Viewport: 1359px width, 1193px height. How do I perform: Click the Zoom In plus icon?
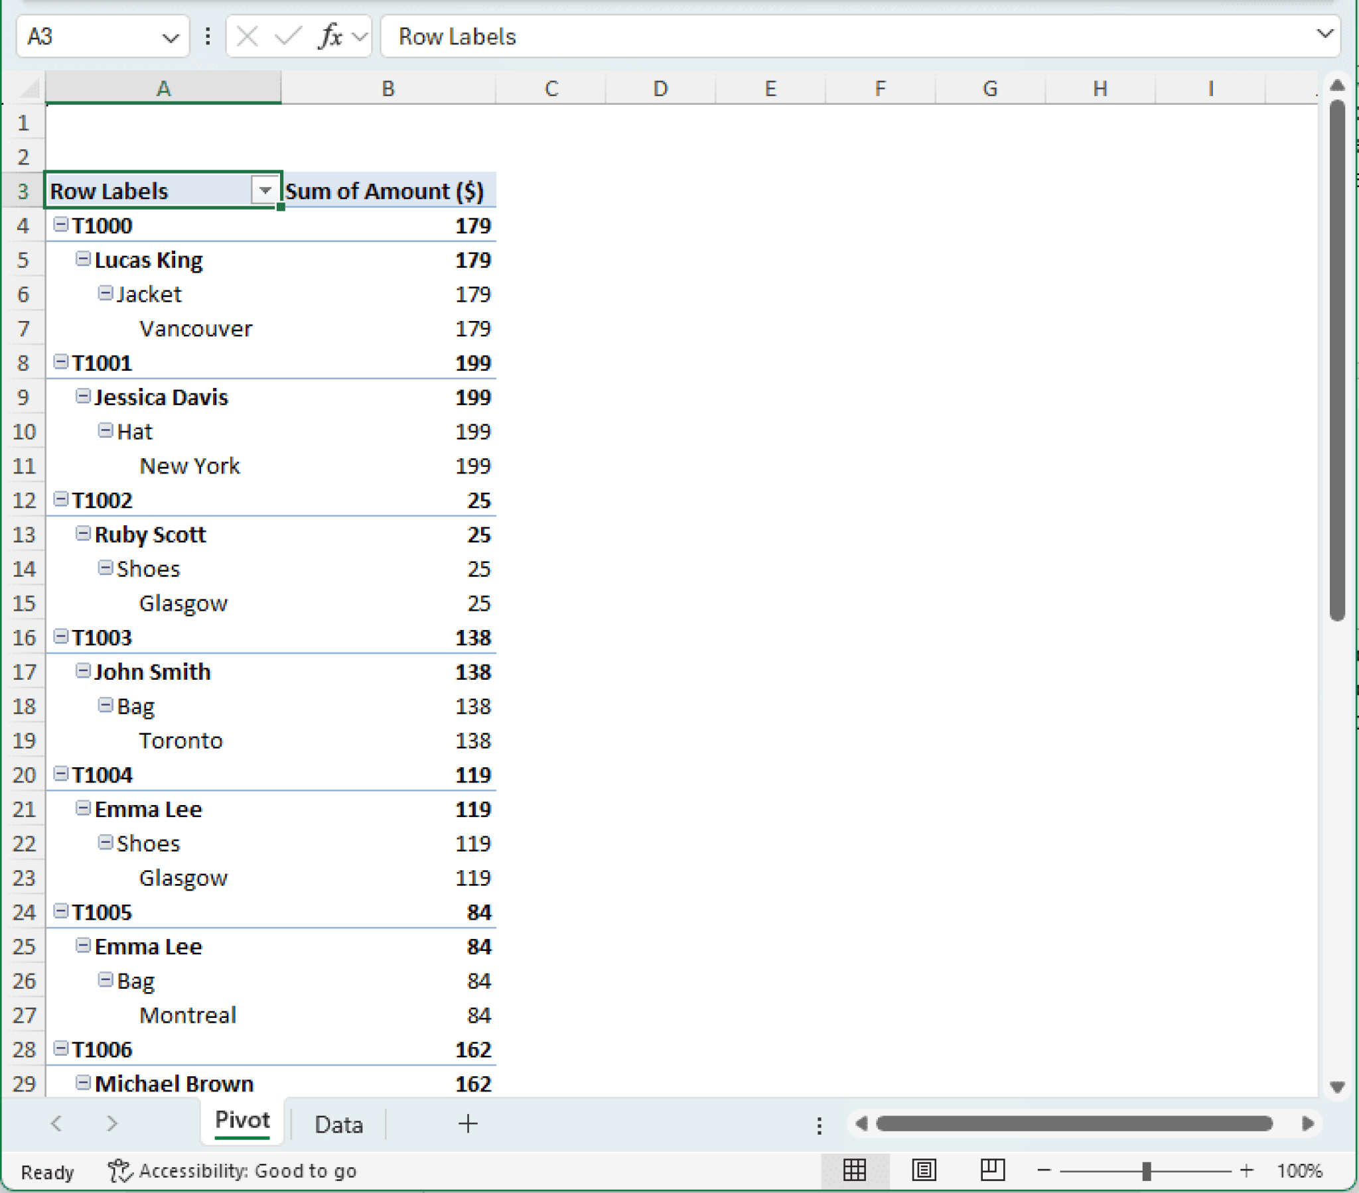click(x=1248, y=1172)
